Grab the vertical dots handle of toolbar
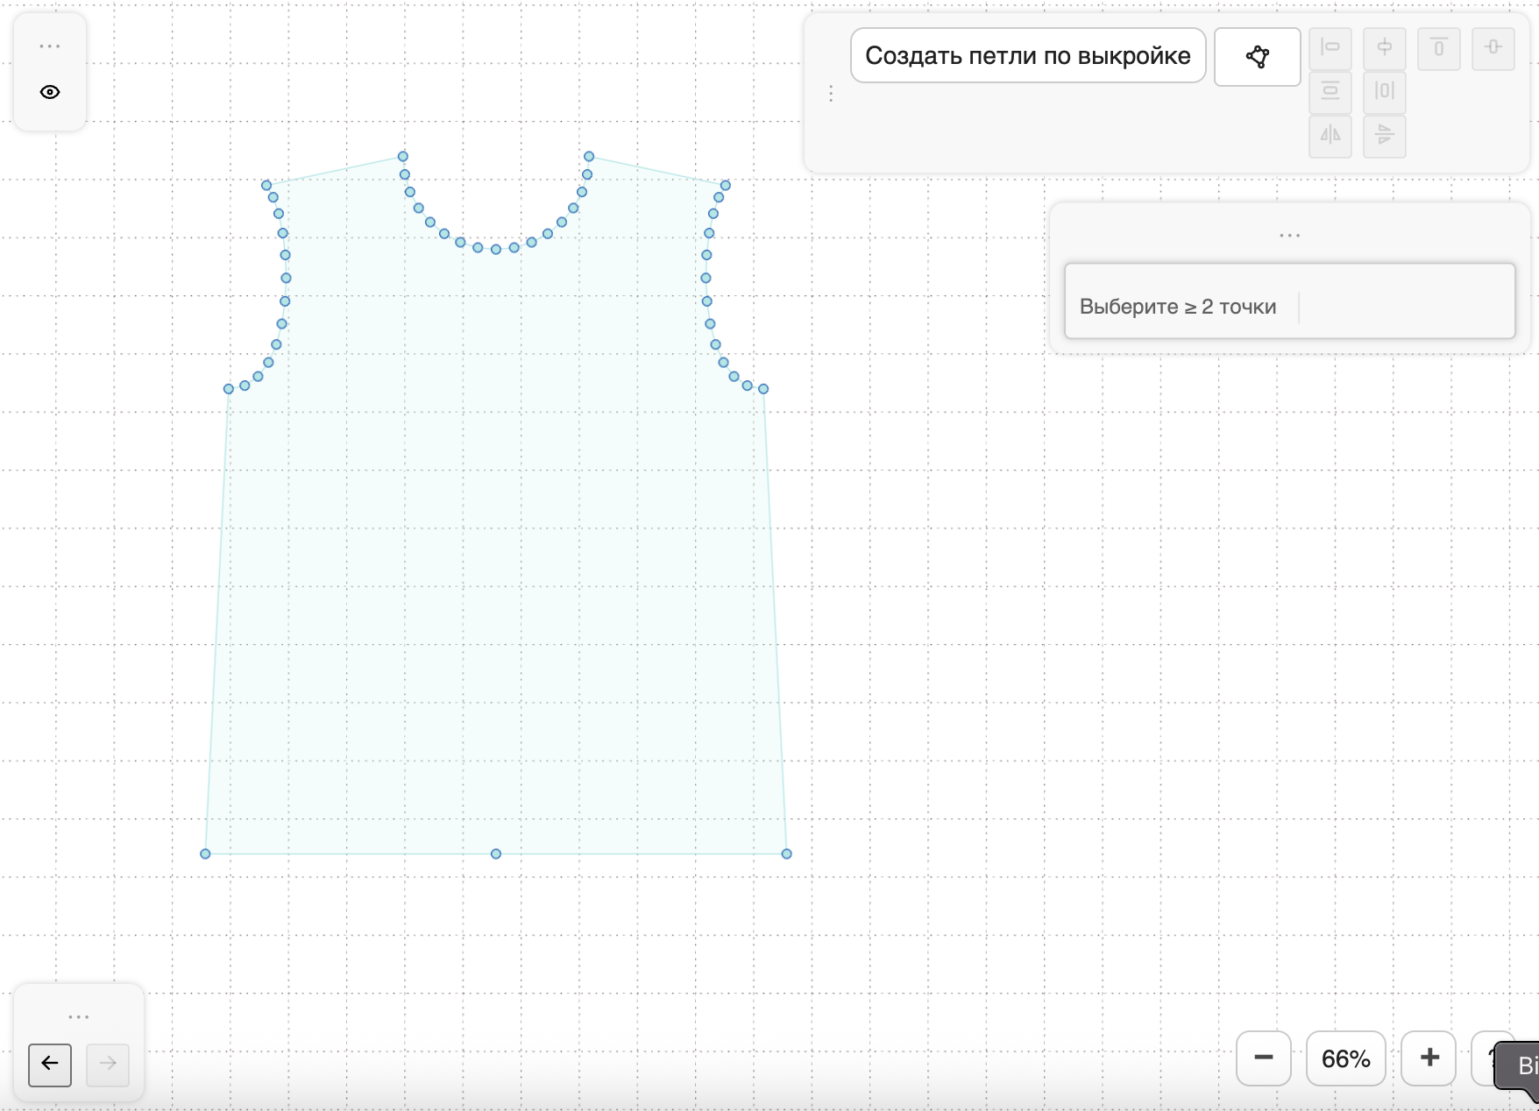Viewport: 1539px width, 1111px height. click(831, 94)
